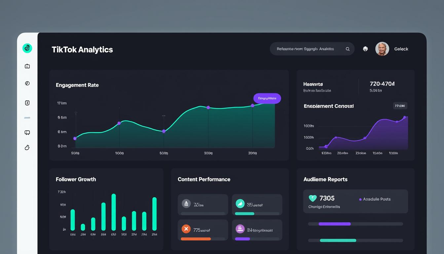Click the 720·4704 statistic value
This screenshot has height=254, width=444.
(x=382, y=84)
